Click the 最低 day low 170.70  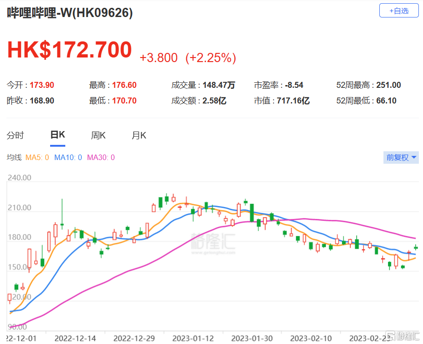[x=124, y=101]
